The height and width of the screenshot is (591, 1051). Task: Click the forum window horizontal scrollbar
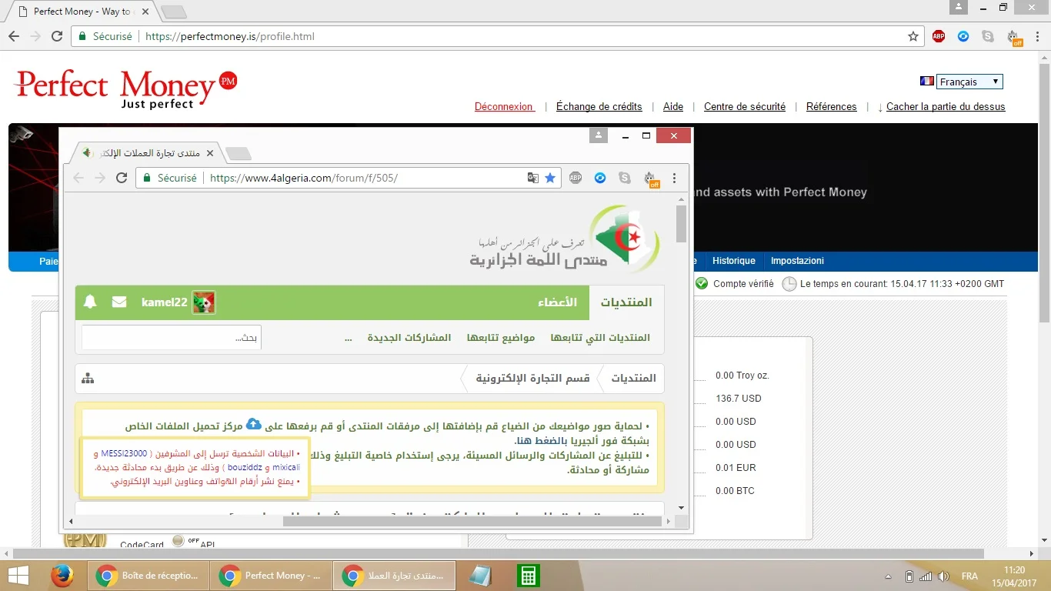(472, 521)
